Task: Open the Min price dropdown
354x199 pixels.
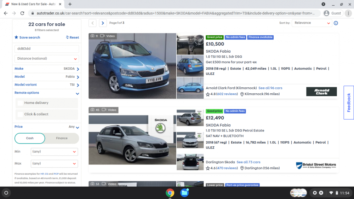Action: [54, 152]
